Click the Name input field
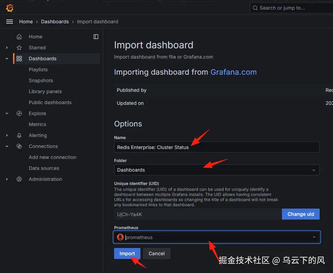This screenshot has width=333, height=273. point(217,147)
